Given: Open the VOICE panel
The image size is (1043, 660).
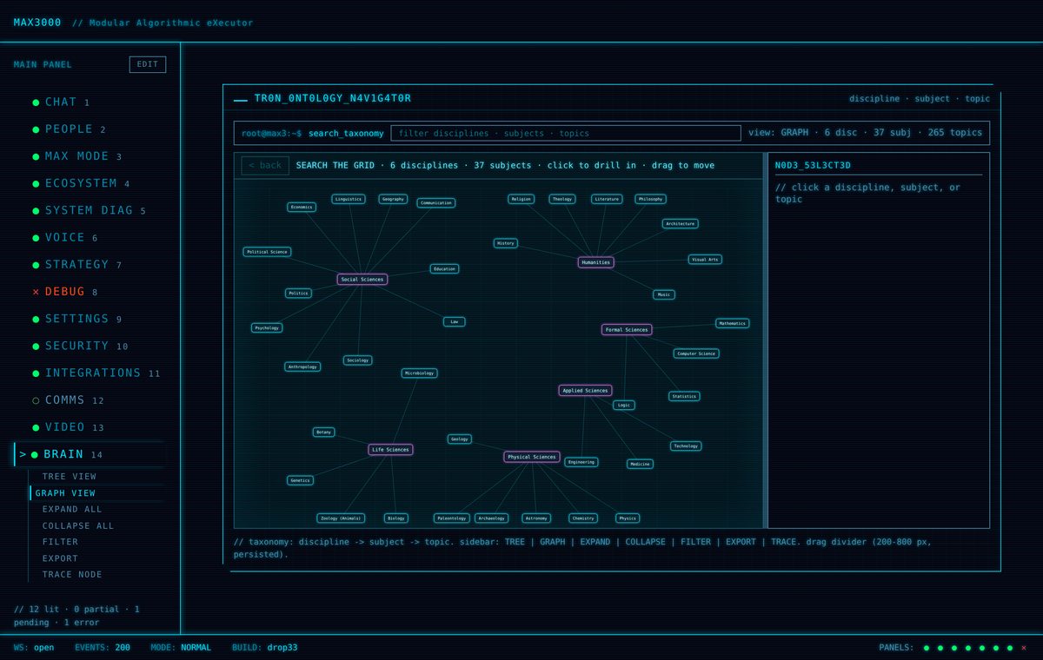Looking at the screenshot, I should pyautogui.click(x=90, y=237).
